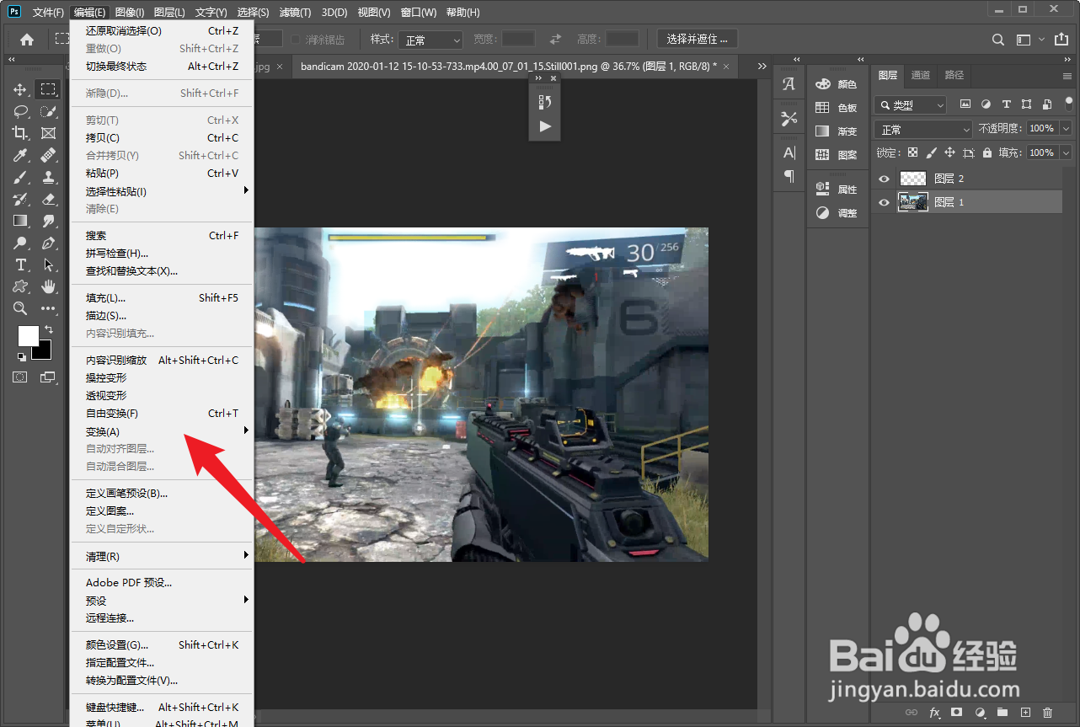Choose 自由变换(F) from Edit menu
The height and width of the screenshot is (727, 1080).
(x=162, y=414)
